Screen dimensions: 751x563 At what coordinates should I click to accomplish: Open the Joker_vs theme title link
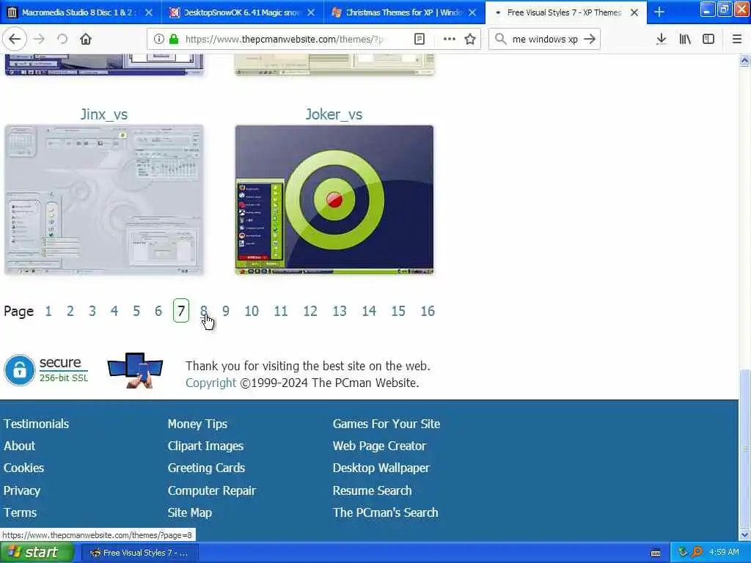[x=334, y=114]
